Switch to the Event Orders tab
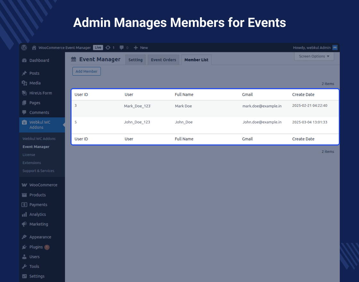 163,60
